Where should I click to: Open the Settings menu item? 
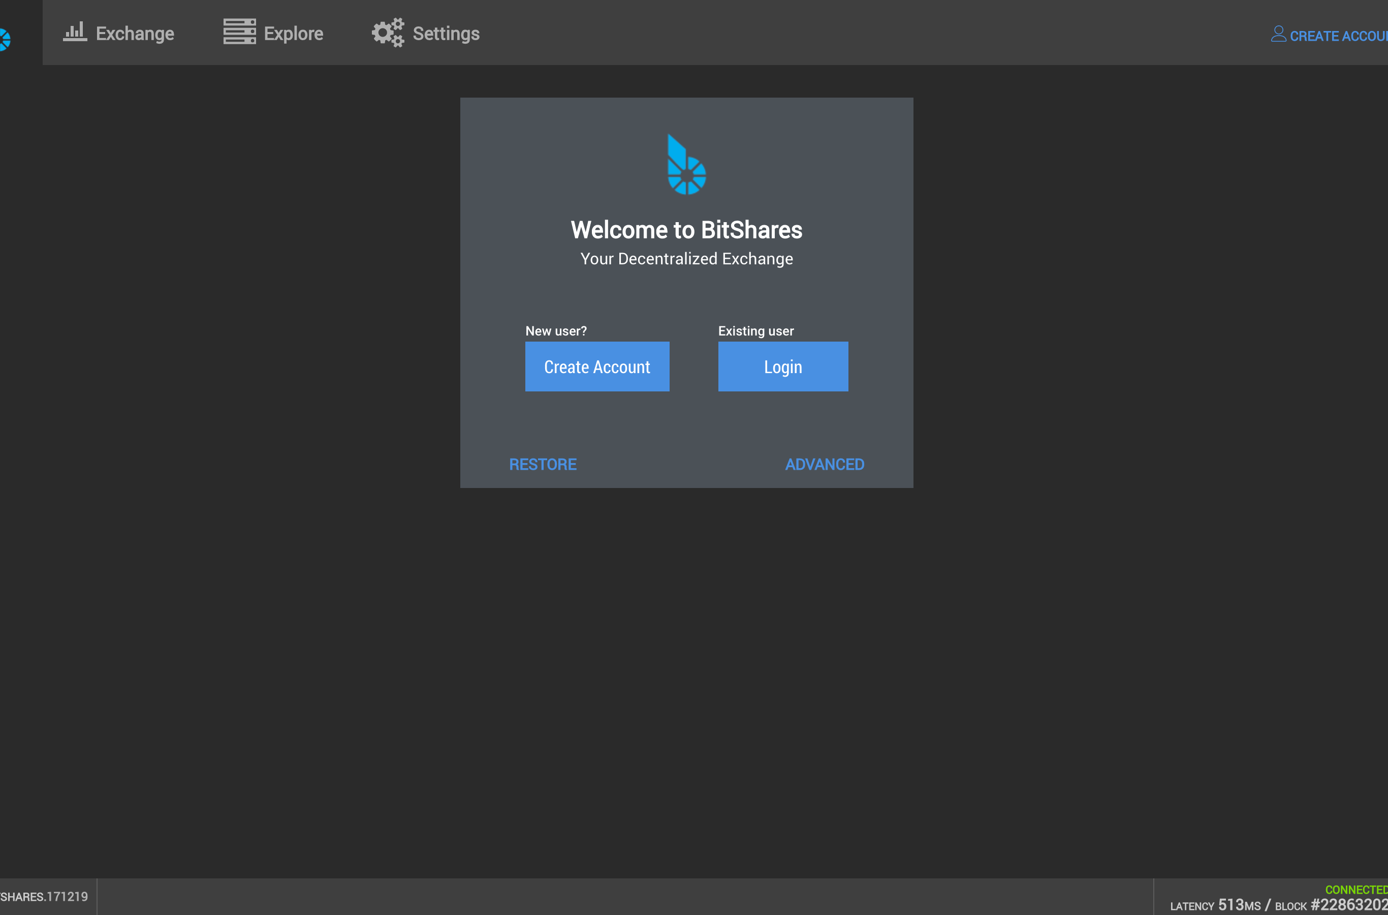tap(426, 33)
